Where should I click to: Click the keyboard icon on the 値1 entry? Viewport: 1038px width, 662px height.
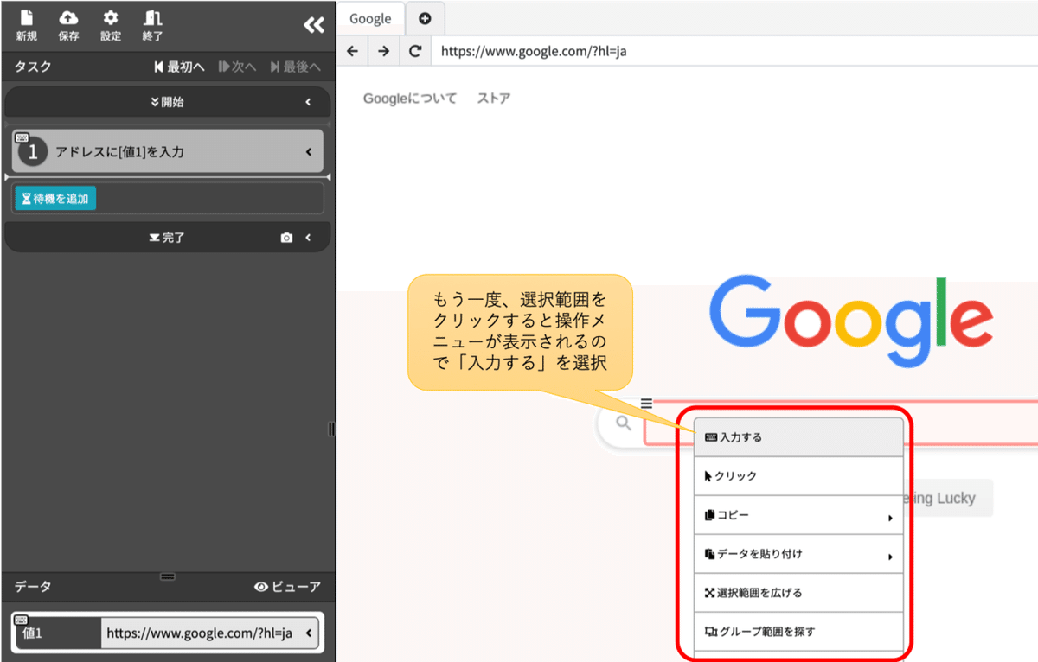[22, 618]
